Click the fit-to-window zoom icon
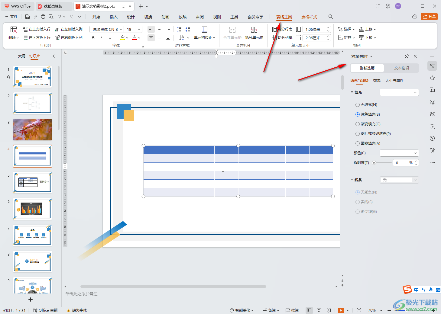The height and width of the screenshot is (314, 441). [359, 310]
